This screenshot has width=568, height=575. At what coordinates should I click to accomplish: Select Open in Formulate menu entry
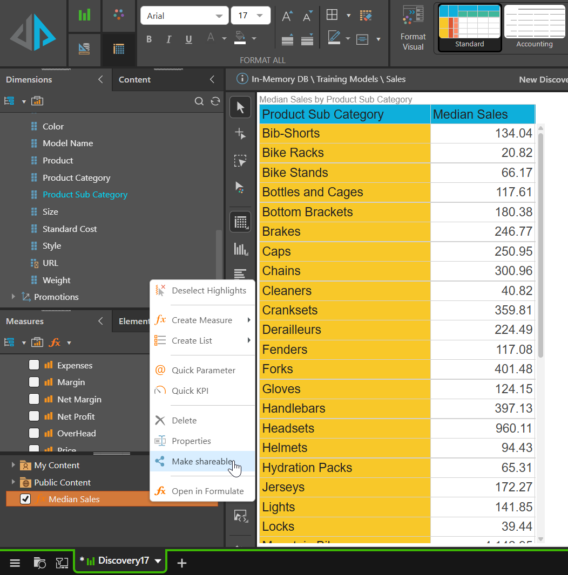207,491
